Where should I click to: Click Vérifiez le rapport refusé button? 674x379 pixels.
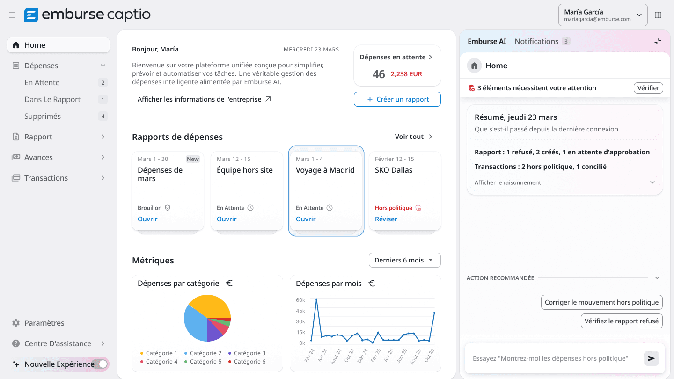(622, 321)
